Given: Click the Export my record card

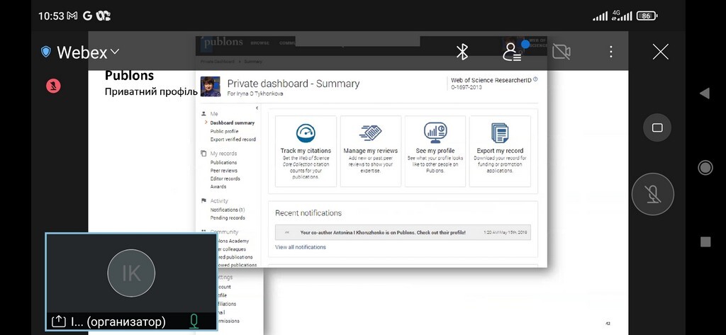Looking at the screenshot, I should coord(500,151).
